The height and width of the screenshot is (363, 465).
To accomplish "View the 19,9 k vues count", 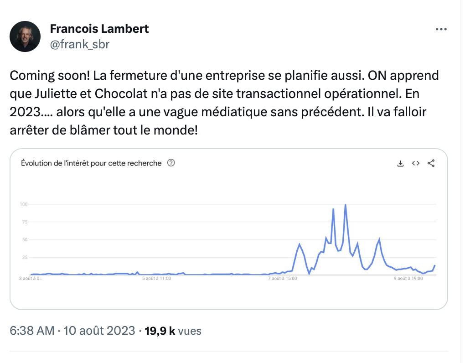I will click(x=173, y=331).
